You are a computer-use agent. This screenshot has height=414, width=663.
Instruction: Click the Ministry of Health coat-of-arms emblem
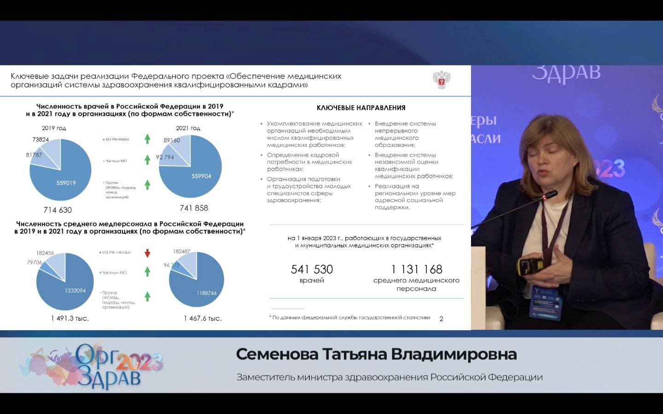[441, 80]
